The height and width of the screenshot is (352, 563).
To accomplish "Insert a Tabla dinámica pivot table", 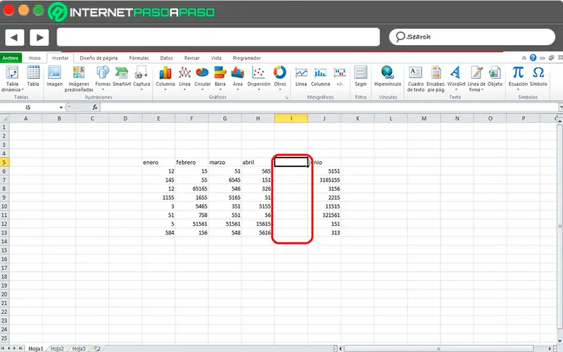I will [12, 79].
